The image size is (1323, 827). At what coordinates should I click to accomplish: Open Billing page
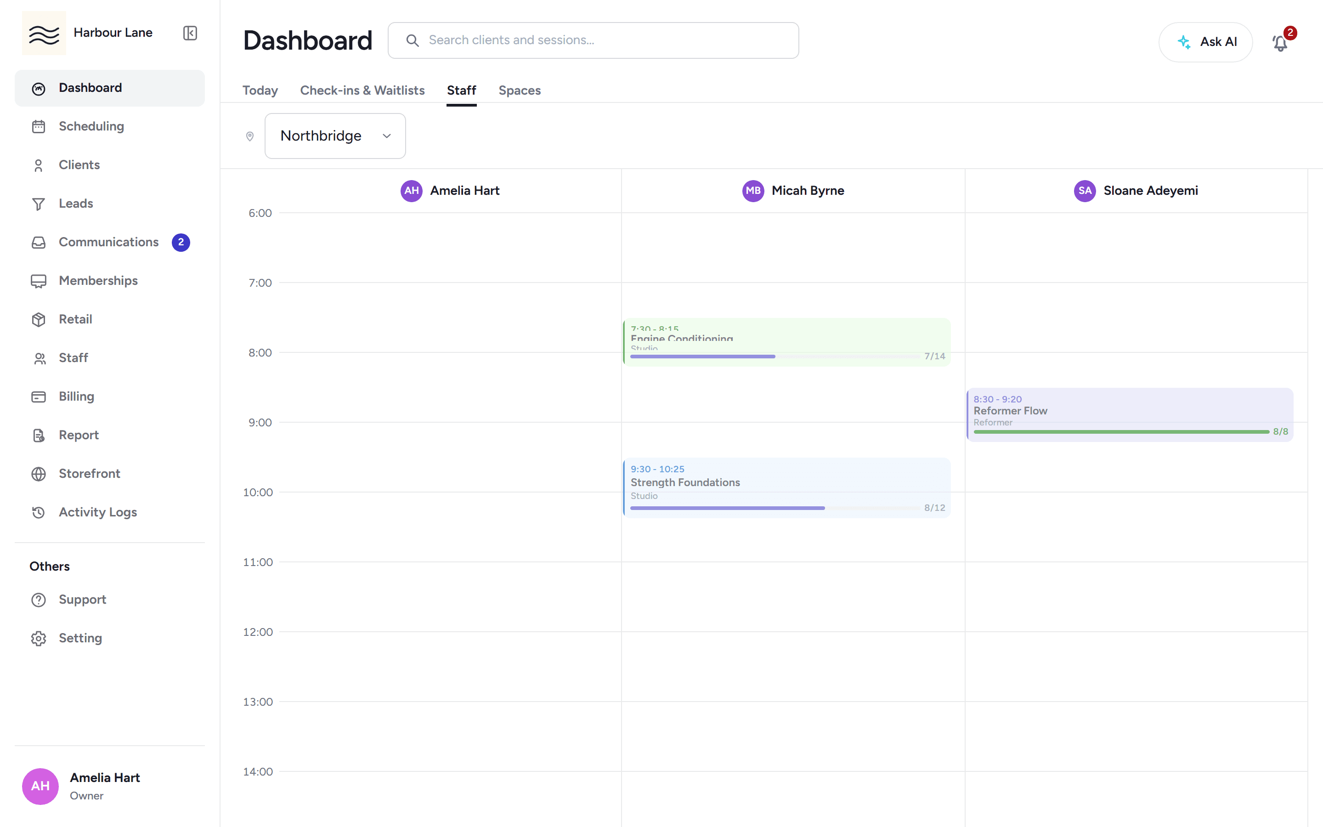109,397
